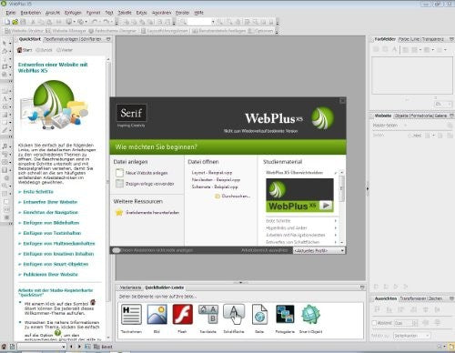This screenshot has width=455, height=353.
Task: Click the New document toolbar icon
Action: tap(6, 22)
